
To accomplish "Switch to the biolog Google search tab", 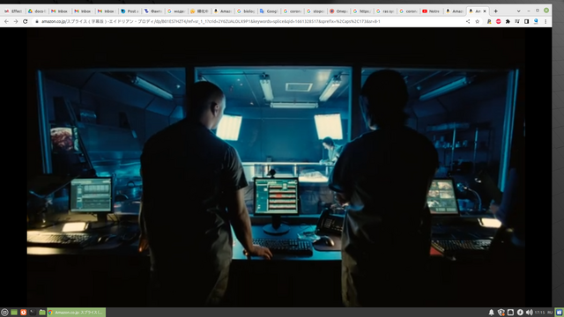I will (246, 11).
